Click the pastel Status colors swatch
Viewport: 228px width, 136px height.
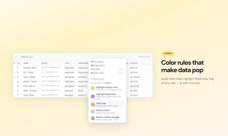point(93,111)
